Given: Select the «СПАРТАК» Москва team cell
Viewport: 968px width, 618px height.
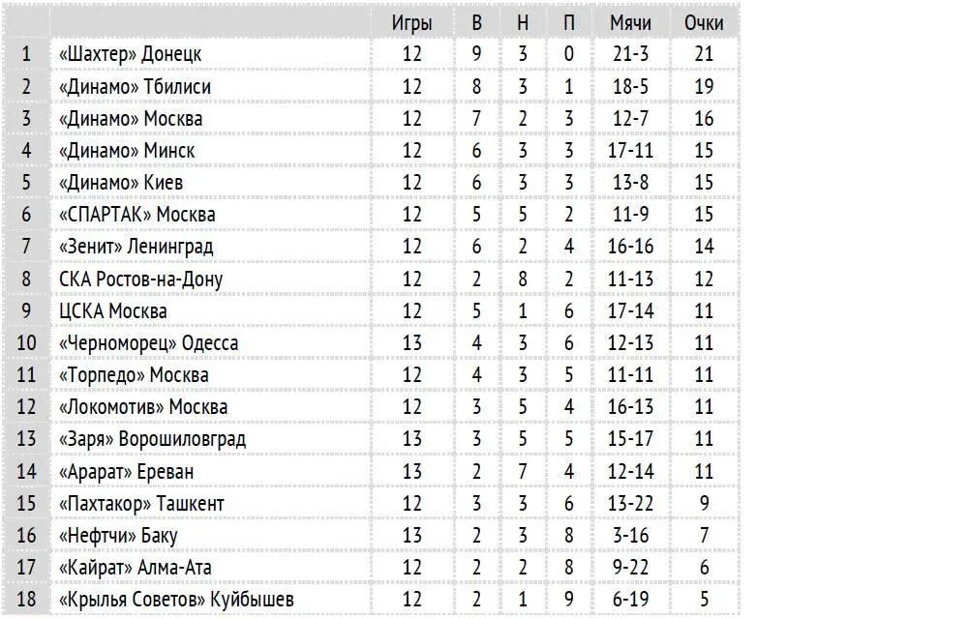Looking at the screenshot, I should 211,215.
